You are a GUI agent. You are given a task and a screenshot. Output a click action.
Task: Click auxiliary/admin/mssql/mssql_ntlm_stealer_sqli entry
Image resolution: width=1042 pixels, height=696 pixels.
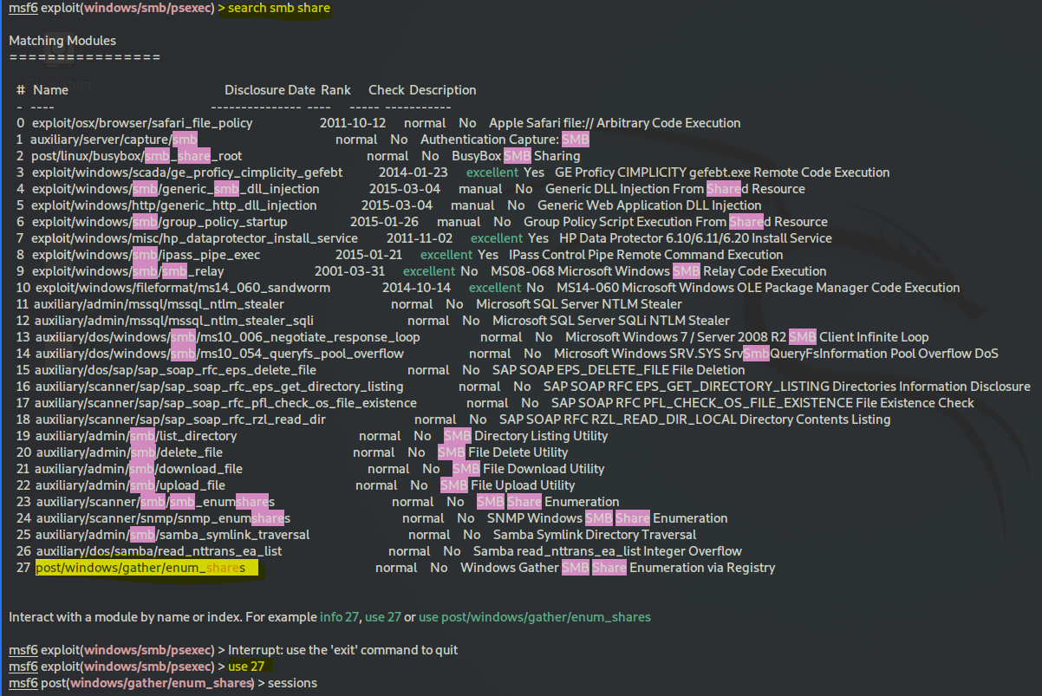(173, 321)
